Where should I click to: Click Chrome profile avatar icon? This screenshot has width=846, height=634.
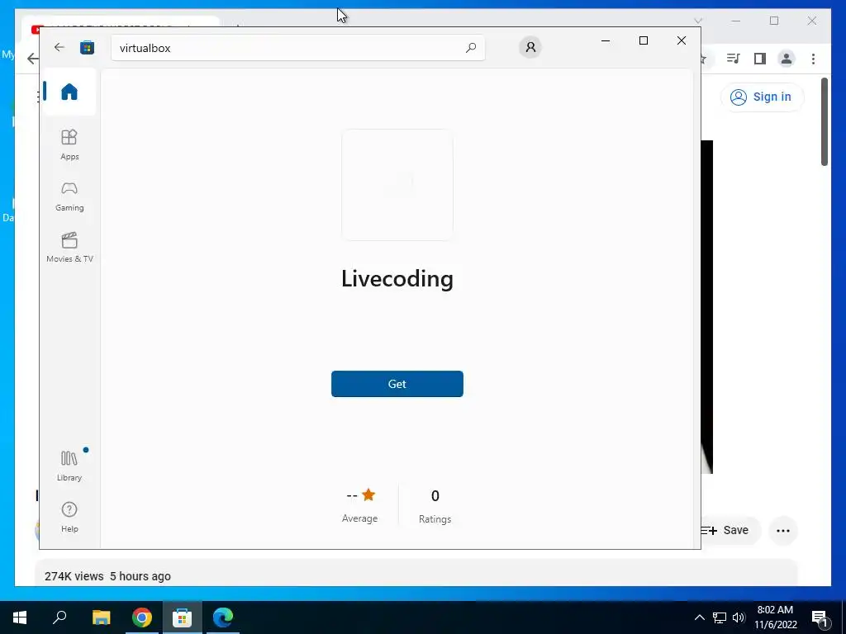[x=787, y=59]
